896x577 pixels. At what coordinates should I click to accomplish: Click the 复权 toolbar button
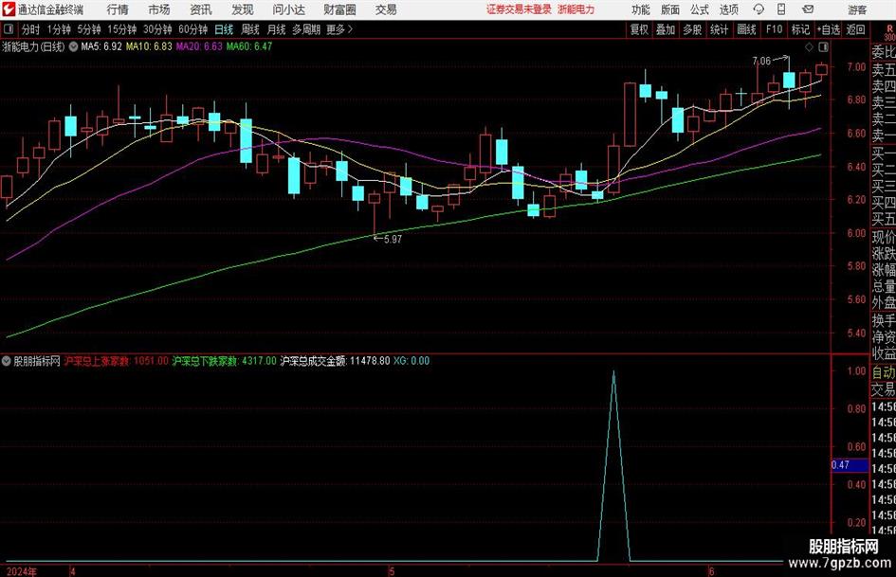(639, 29)
